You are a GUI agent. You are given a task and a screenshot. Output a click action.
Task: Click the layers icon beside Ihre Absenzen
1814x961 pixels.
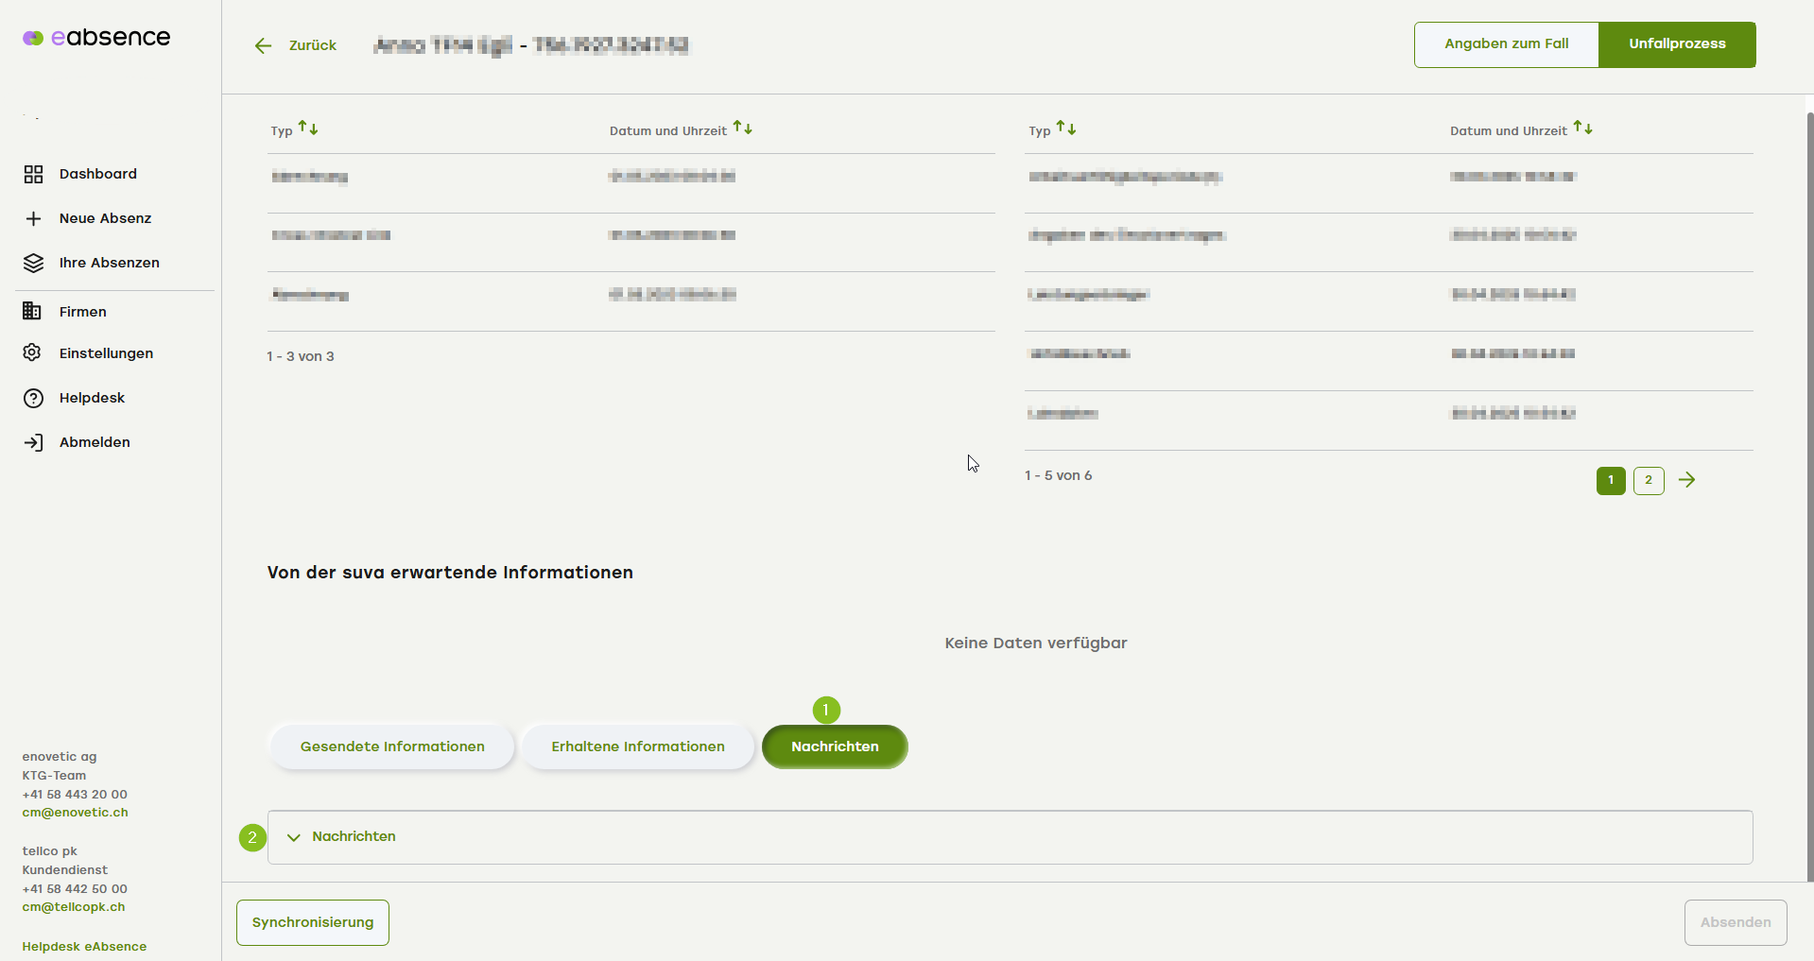tap(33, 263)
